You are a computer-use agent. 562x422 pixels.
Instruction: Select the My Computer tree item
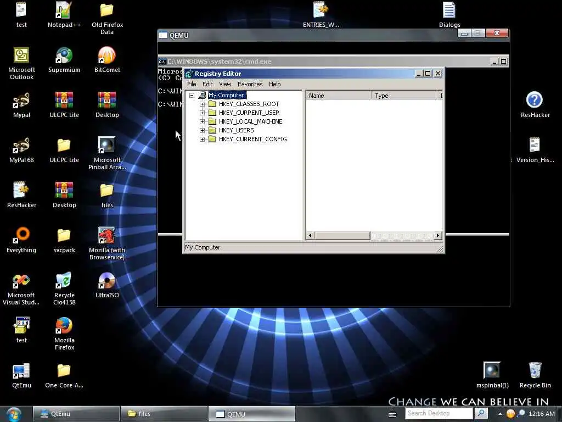[227, 95]
